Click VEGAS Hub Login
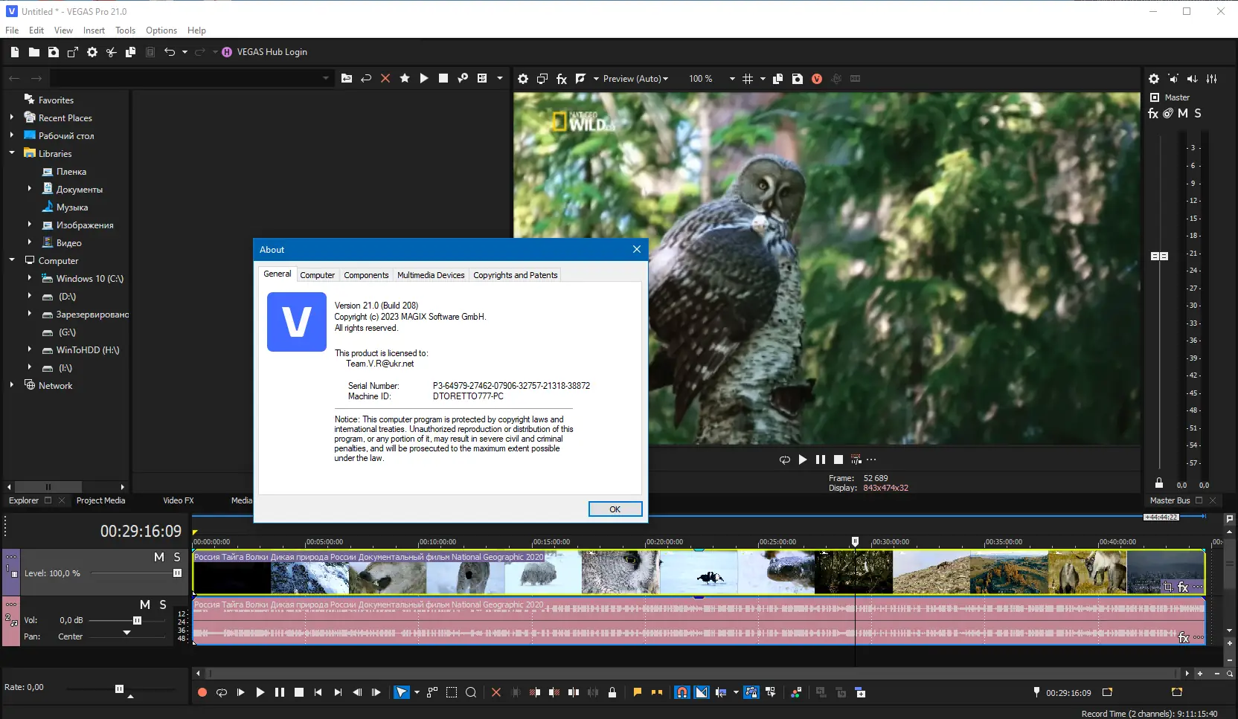 [x=264, y=52]
